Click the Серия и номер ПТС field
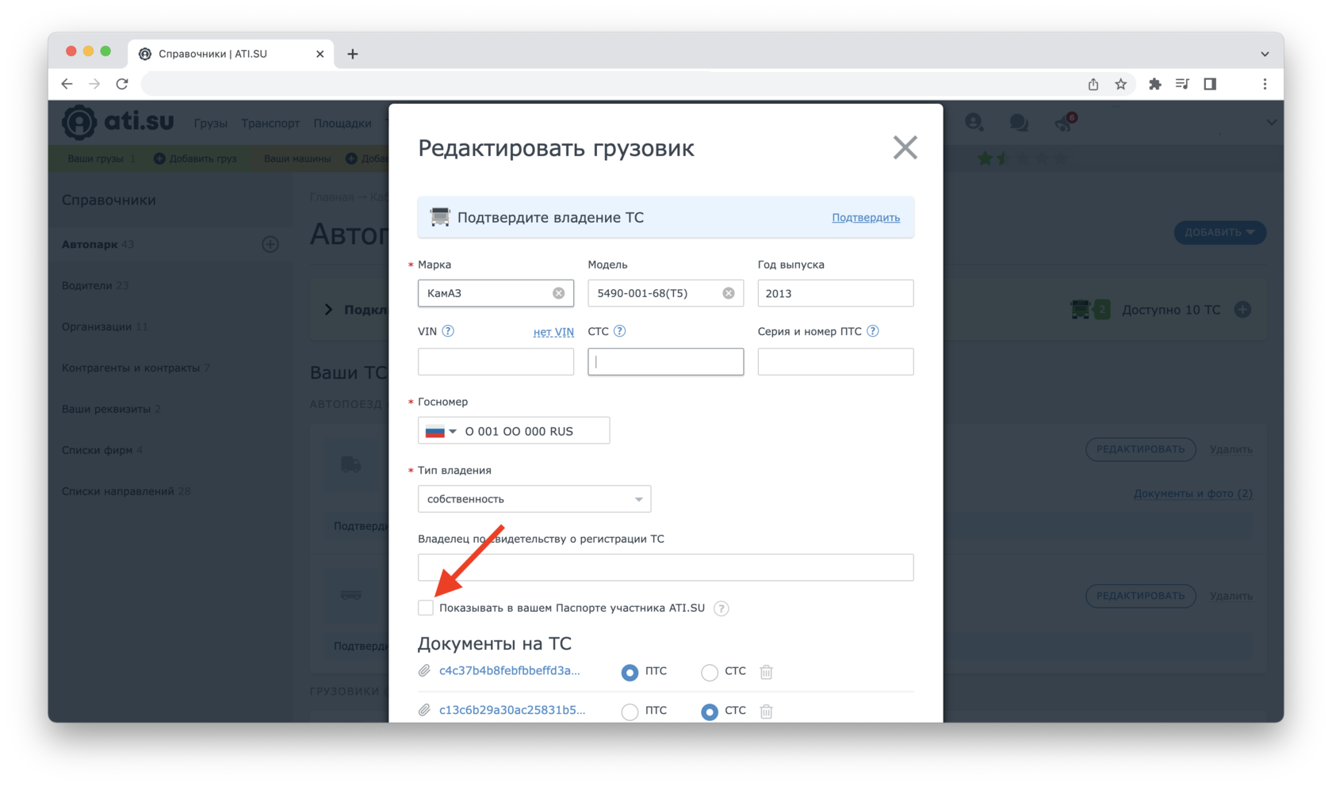1332x786 pixels. (x=836, y=362)
